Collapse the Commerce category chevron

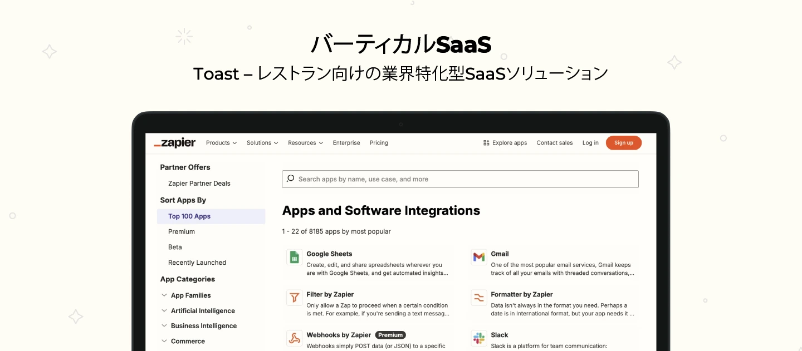tap(164, 340)
